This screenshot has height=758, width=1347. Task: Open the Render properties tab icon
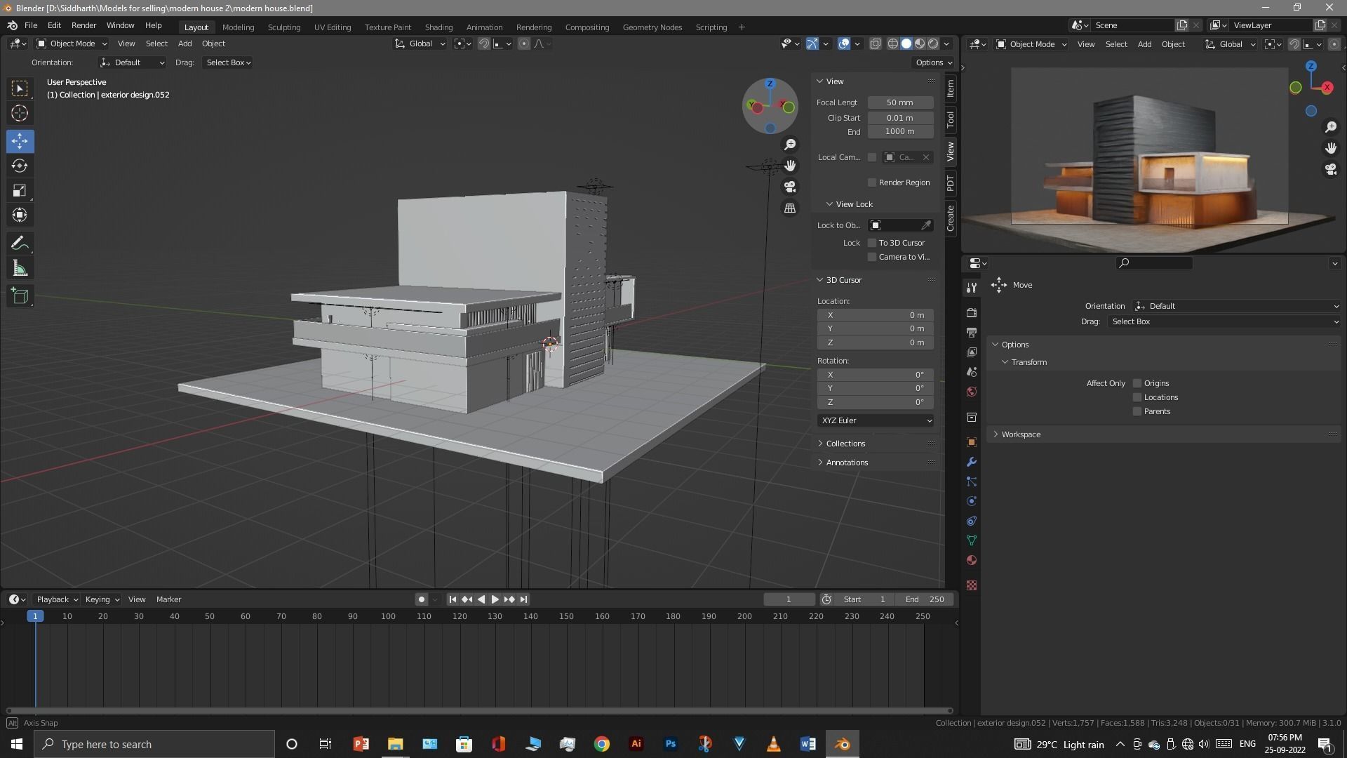(972, 312)
